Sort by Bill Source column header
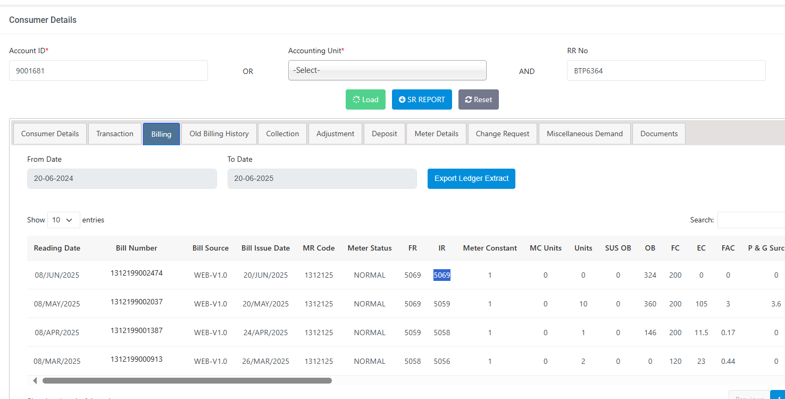Screen dimensions: 785x399 [211, 248]
